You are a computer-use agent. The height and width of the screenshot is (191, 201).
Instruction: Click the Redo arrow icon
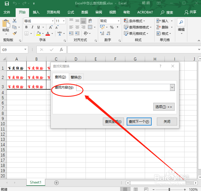click(x=24, y=4)
